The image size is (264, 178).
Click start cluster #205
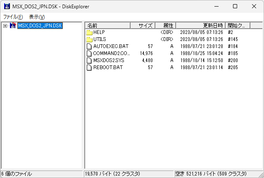tap(233, 67)
